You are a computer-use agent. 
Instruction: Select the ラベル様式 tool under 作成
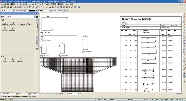20,23
